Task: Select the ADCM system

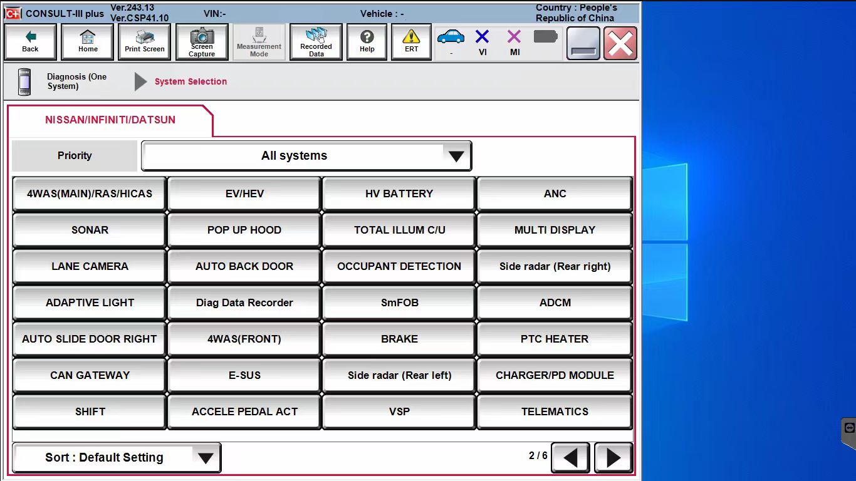Action: tap(555, 303)
